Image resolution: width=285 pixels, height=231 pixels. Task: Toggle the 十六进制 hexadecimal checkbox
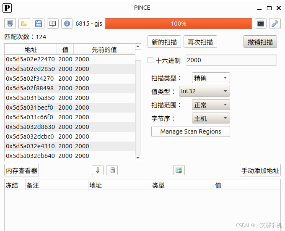(150, 60)
